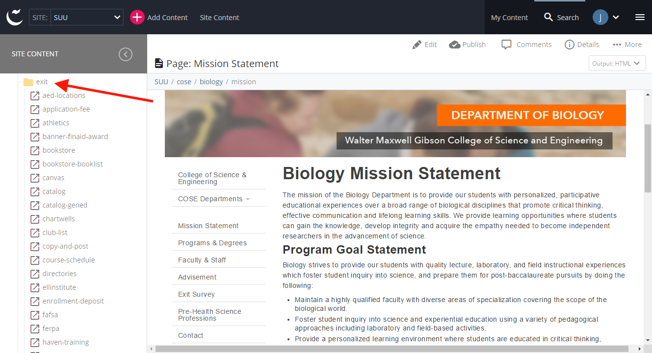The width and height of the screenshot is (652, 353).
Task: Click the biology breadcrumb link
Action: click(x=211, y=82)
